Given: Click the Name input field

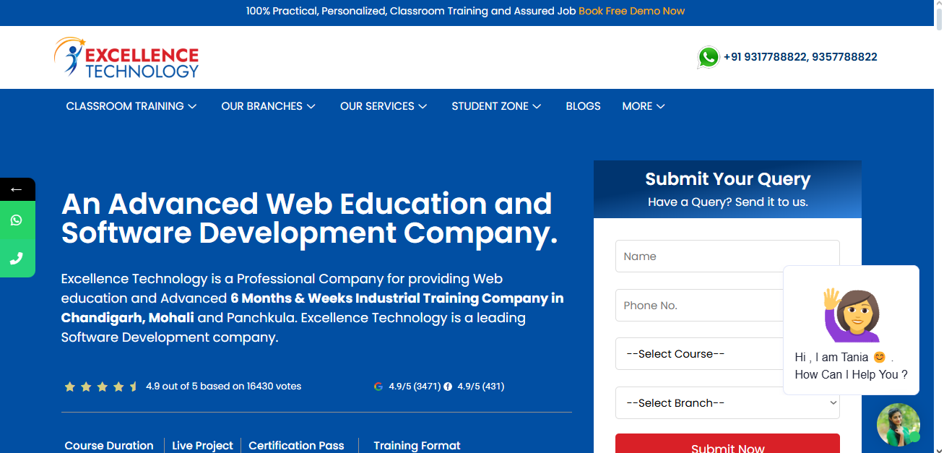Looking at the screenshot, I should click(x=727, y=256).
